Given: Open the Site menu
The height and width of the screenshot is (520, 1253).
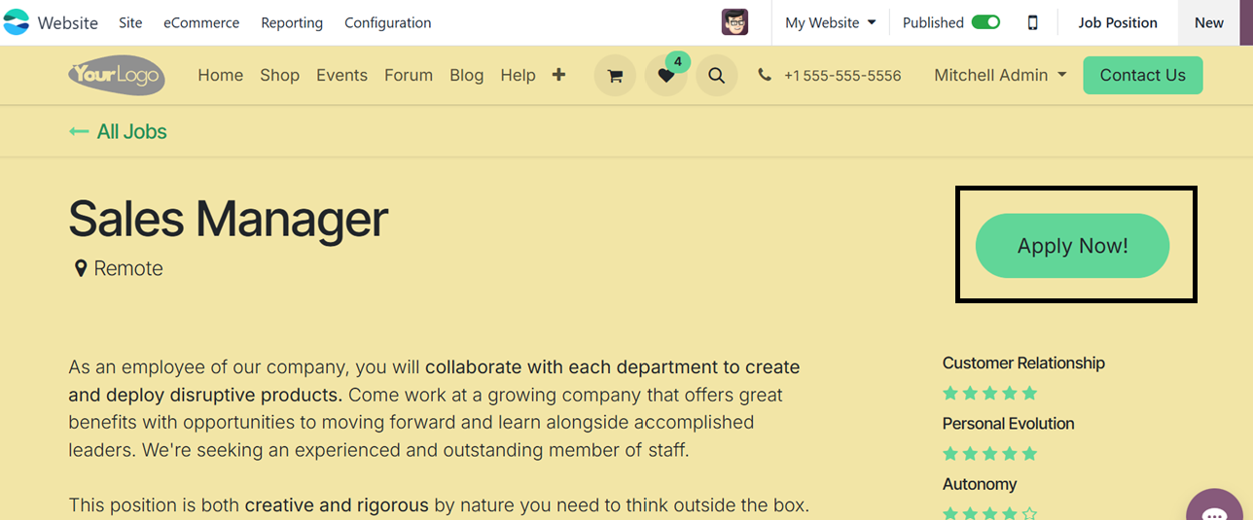Looking at the screenshot, I should (130, 22).
